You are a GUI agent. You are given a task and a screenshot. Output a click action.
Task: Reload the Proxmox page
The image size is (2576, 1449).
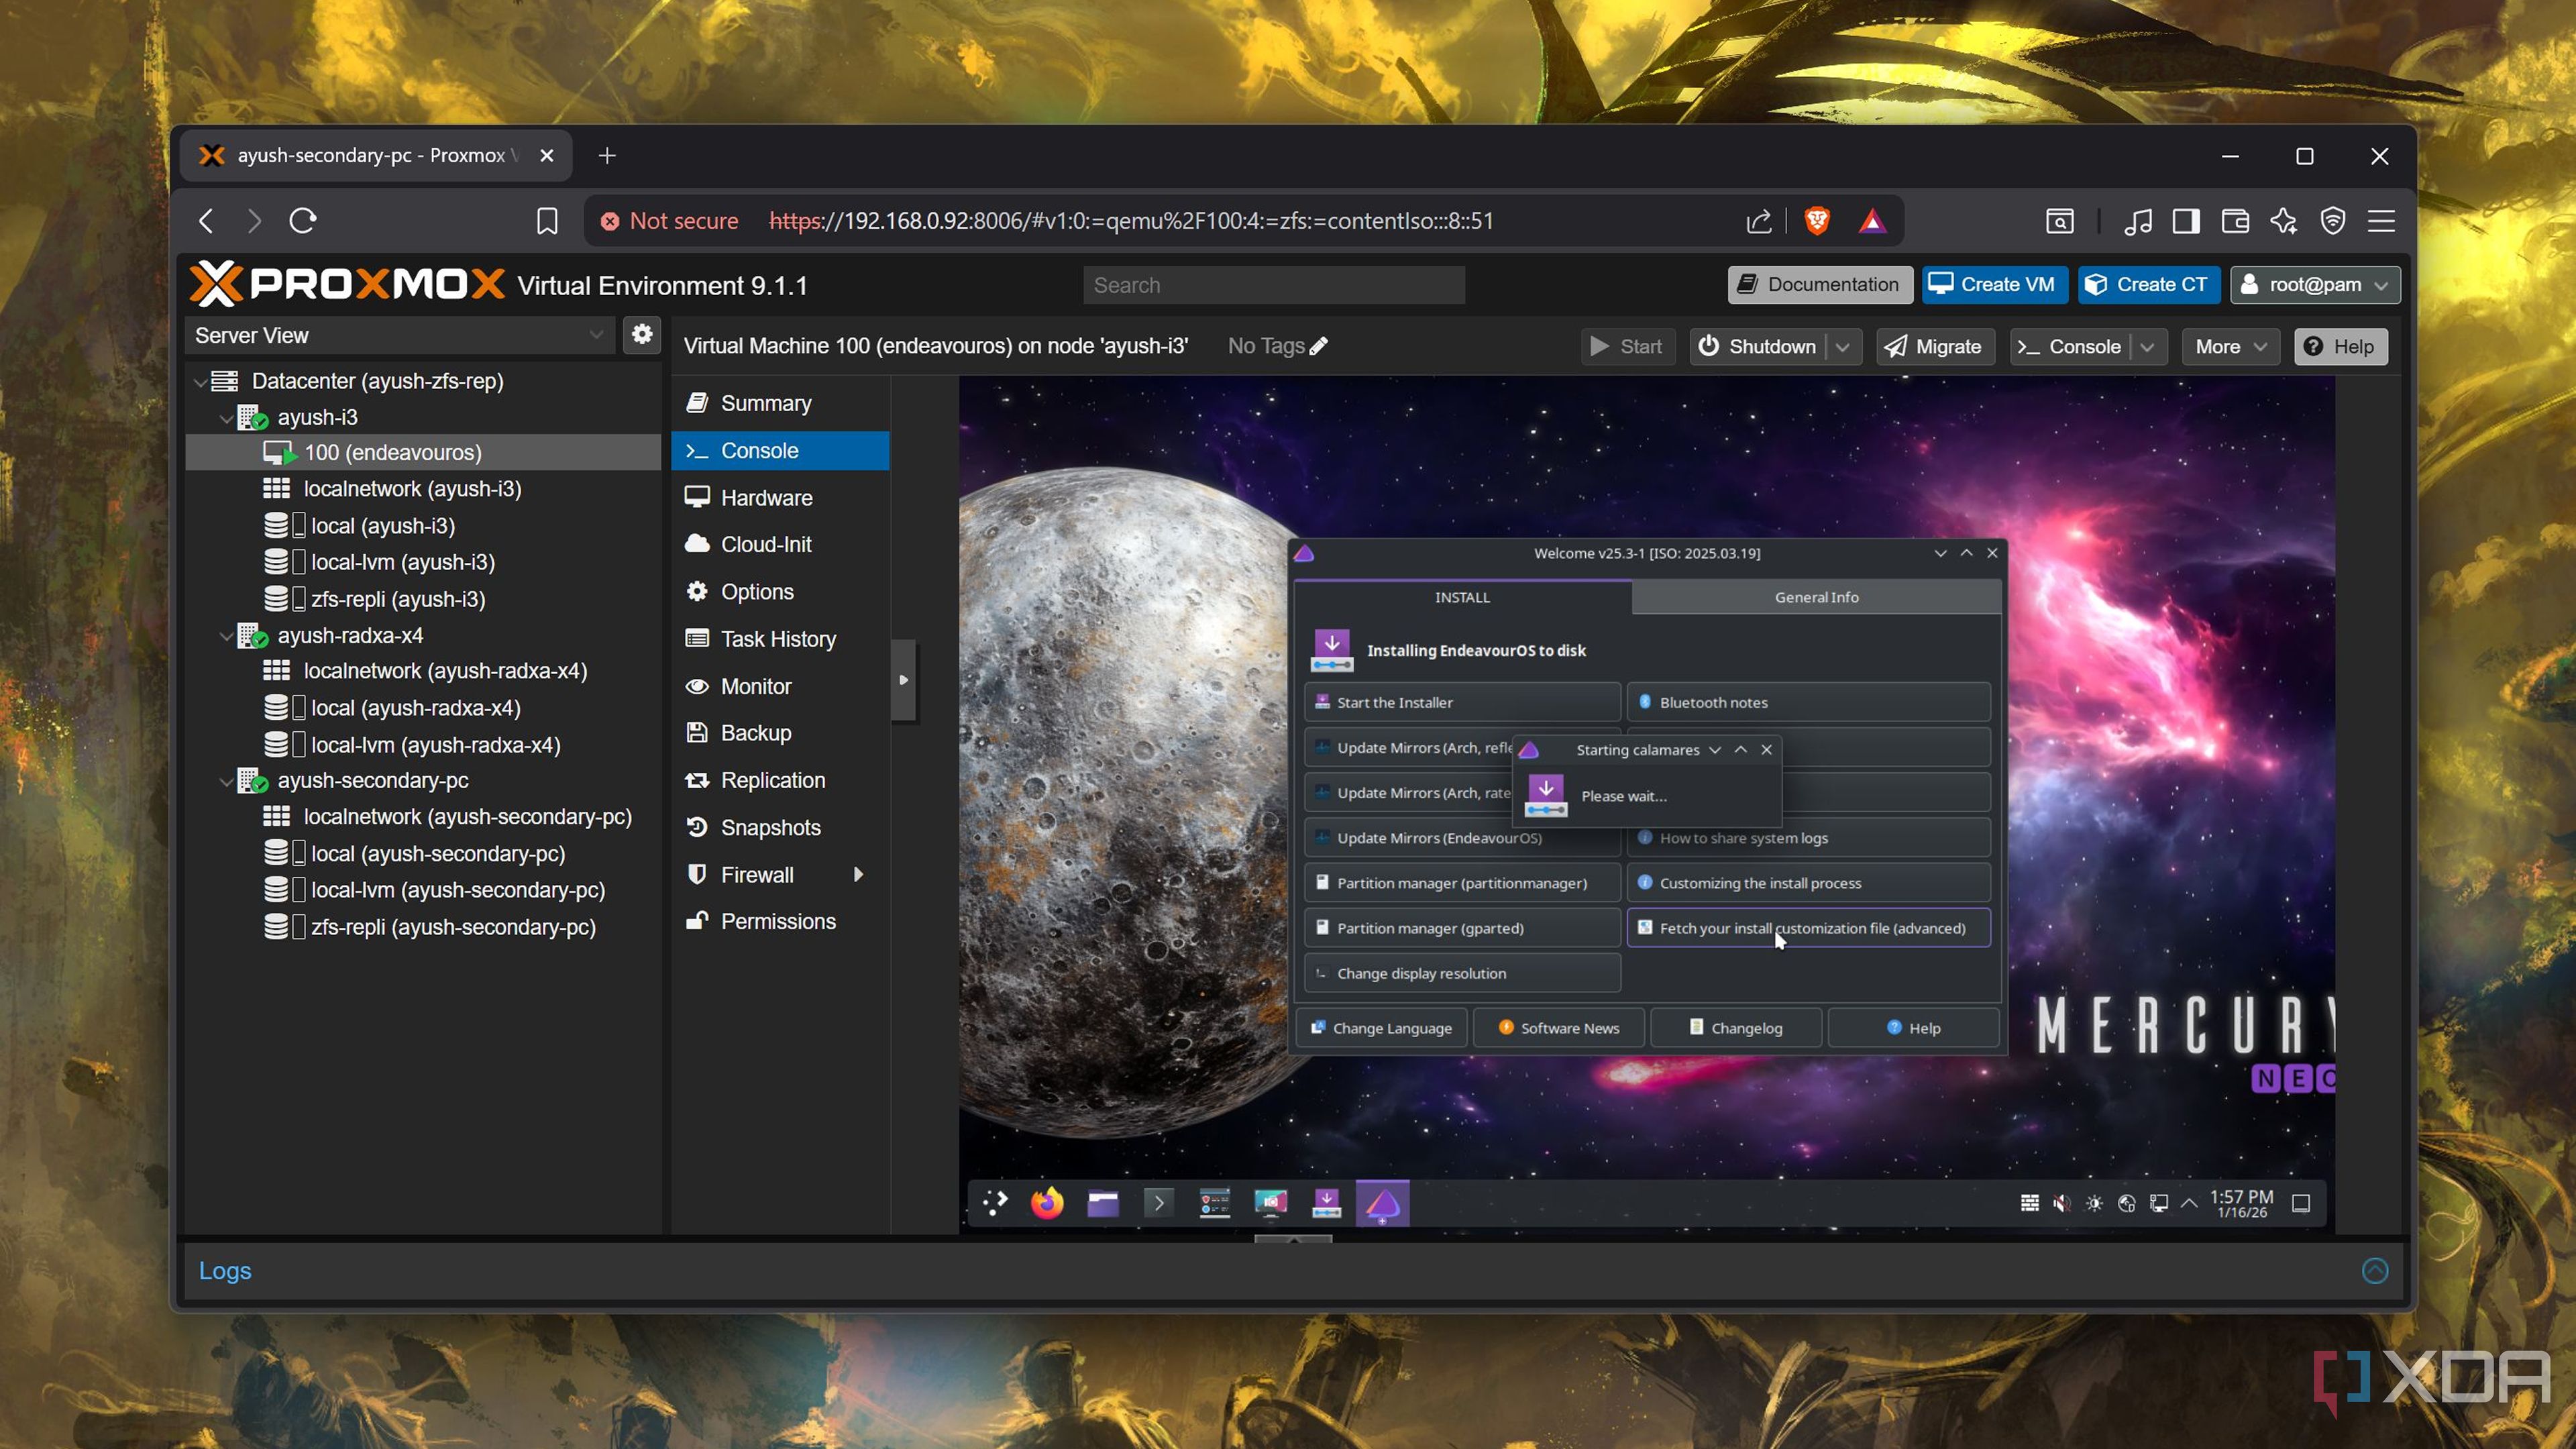303,221
